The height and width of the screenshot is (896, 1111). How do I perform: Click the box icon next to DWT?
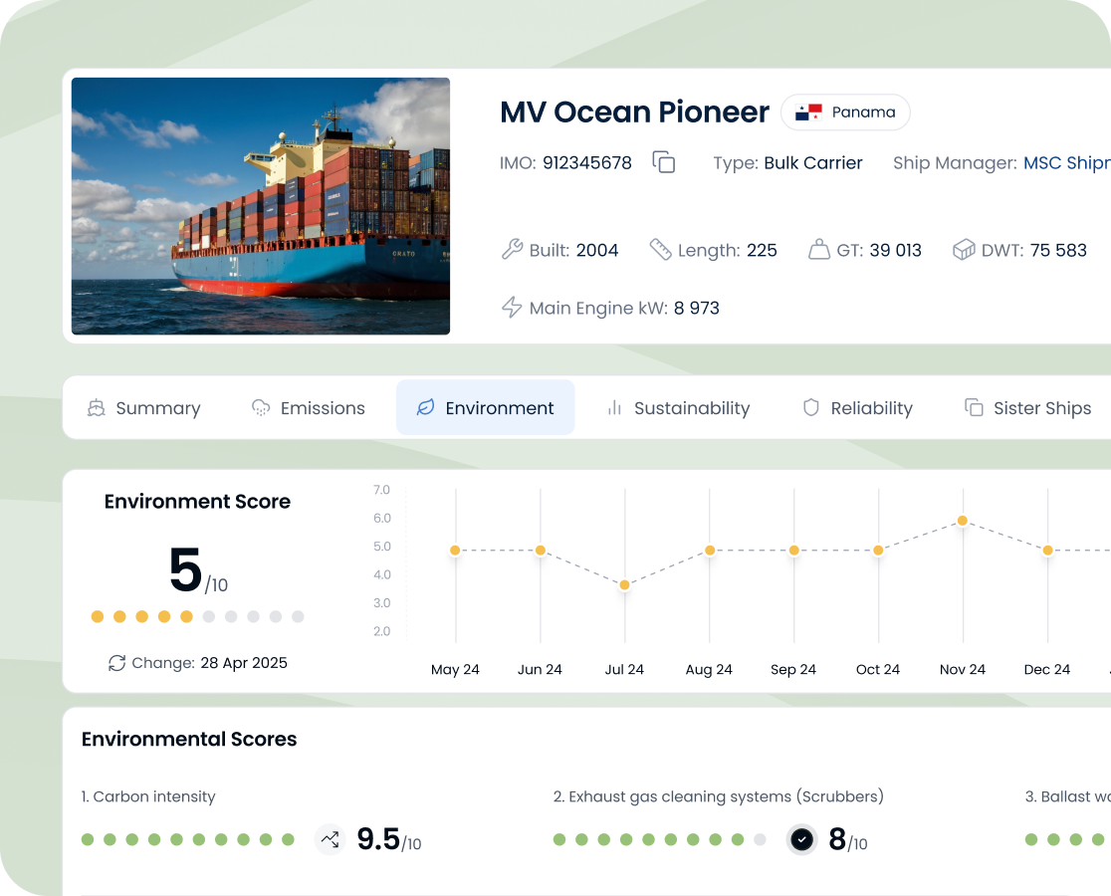963,250
